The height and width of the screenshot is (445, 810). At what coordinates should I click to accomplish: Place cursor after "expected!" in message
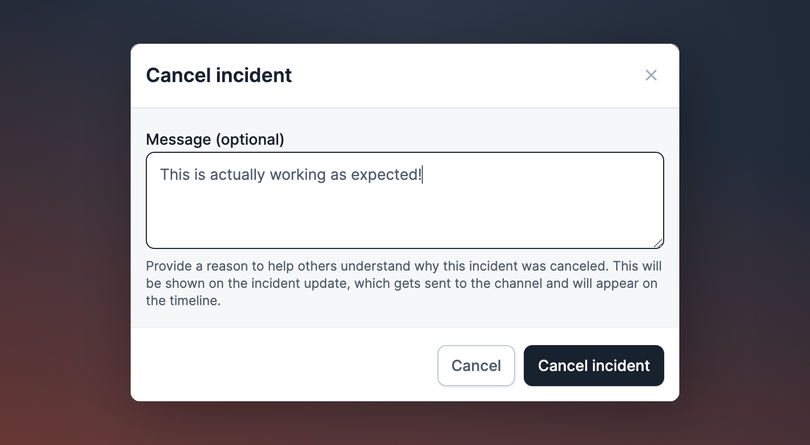click(423, 174)
